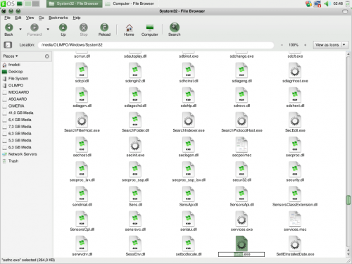The height and width of the screenshot is (264, 352).
Task: Select the SearchFolder.dll icon
Action: [135, 120]
